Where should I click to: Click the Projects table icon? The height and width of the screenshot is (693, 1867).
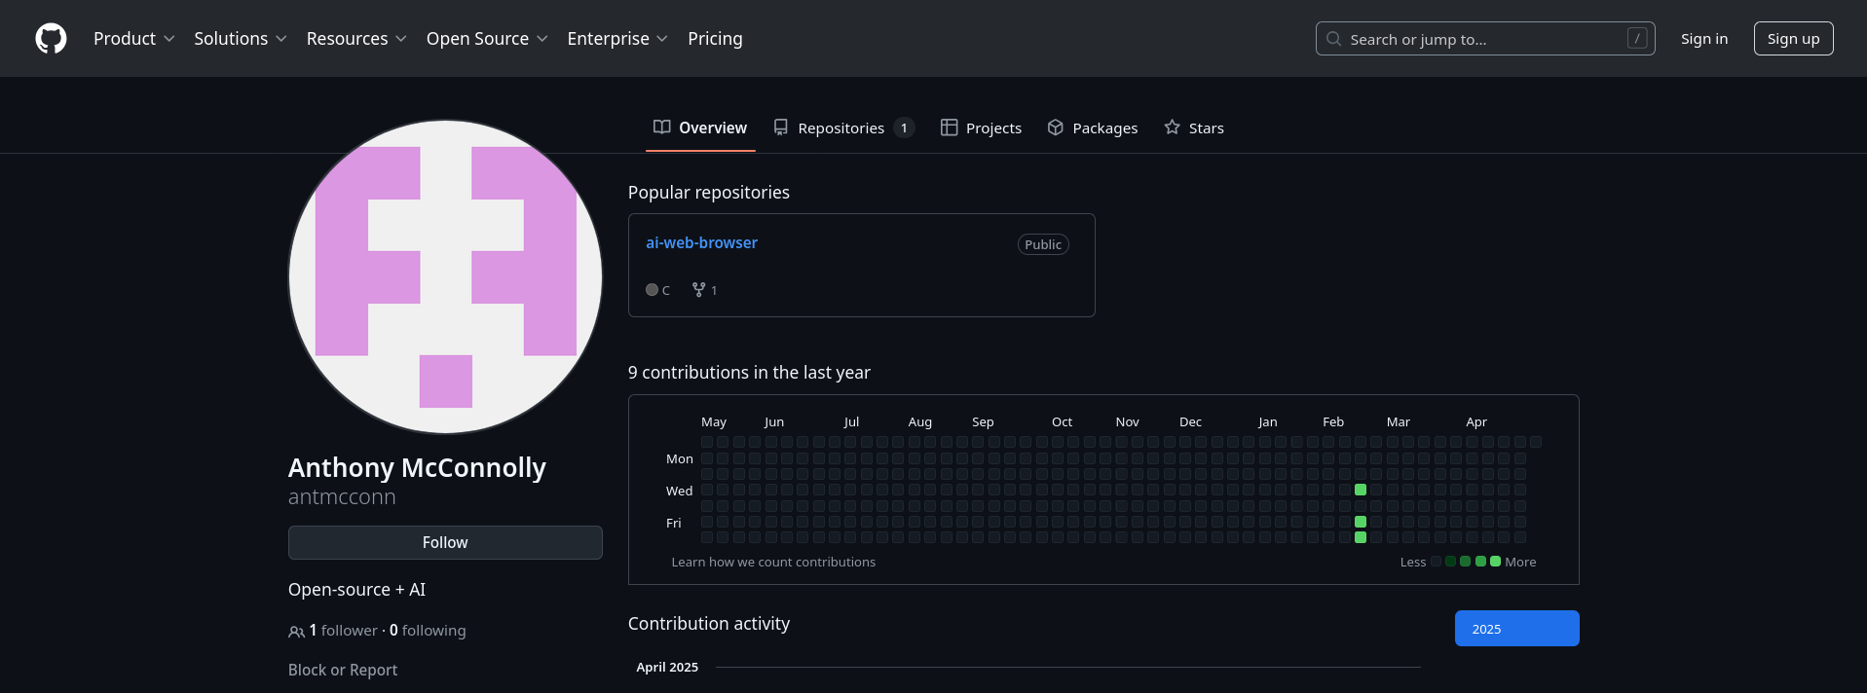(949, 128)
